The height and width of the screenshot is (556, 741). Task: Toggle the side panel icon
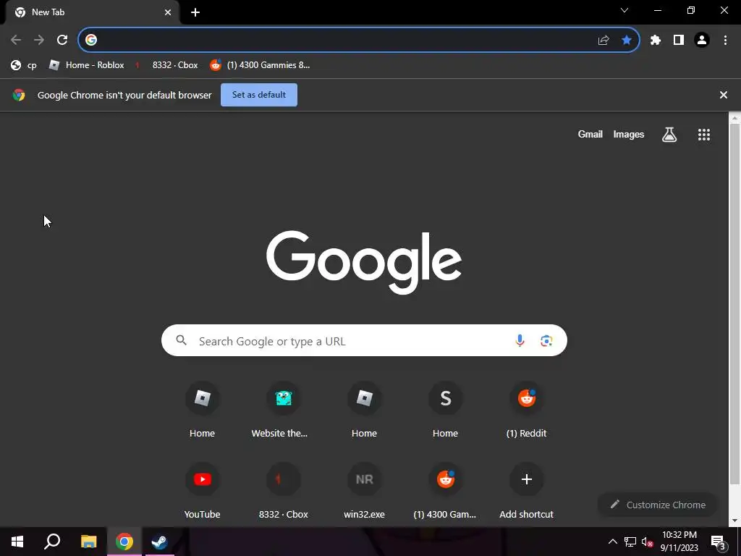(x=679, y=41)
